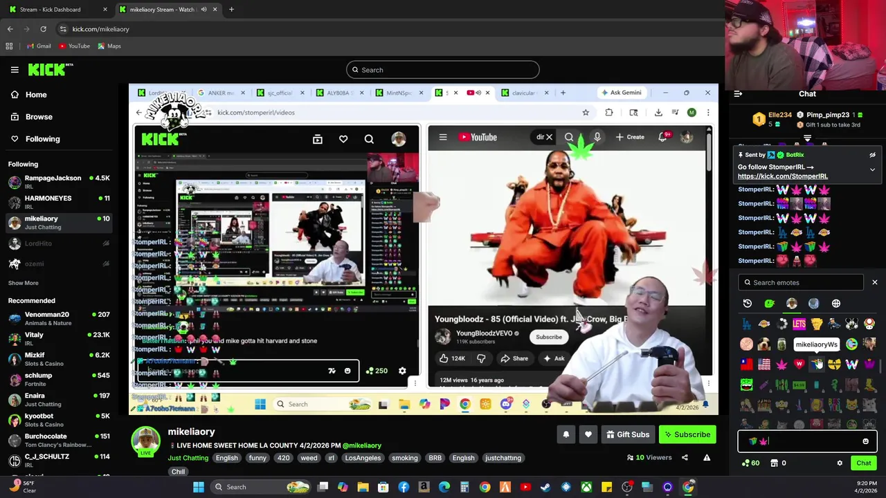
Task: Click the chat message input box
Action: 807,441
